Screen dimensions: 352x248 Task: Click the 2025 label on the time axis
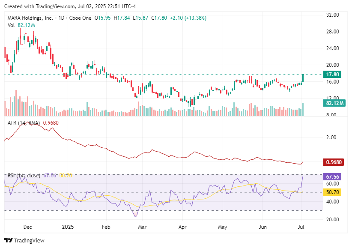click(x=68, y=227)
